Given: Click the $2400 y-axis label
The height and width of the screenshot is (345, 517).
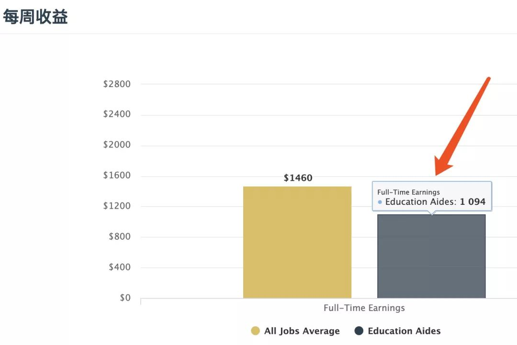Looking at the screenshot, I should click(117, 114).
